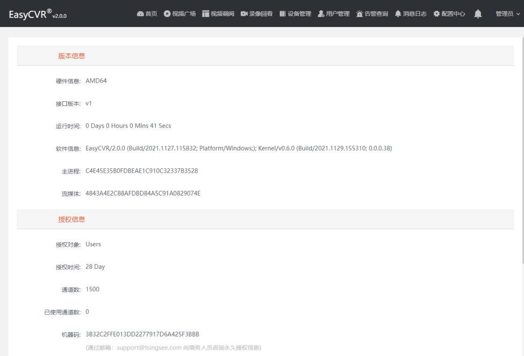Click the machine code 3B32C2FFE013DD2277917D6A425F3BBB
Viewport: 524px width, 356px height.
[x=143, y=334]
